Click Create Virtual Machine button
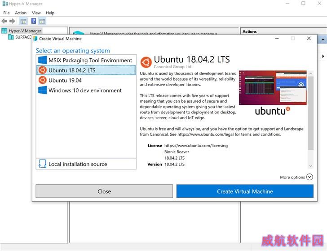Screen dimensions: 327x251 point(245,191)
